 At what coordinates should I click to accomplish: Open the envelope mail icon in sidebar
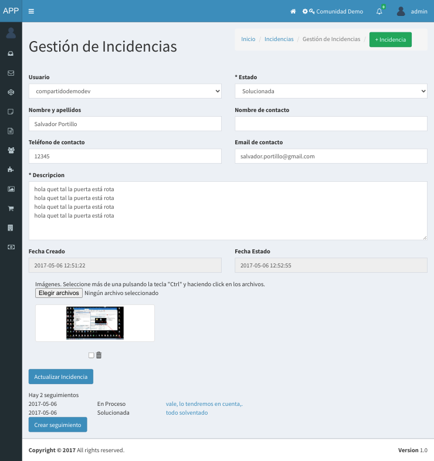tap(11, 73)
